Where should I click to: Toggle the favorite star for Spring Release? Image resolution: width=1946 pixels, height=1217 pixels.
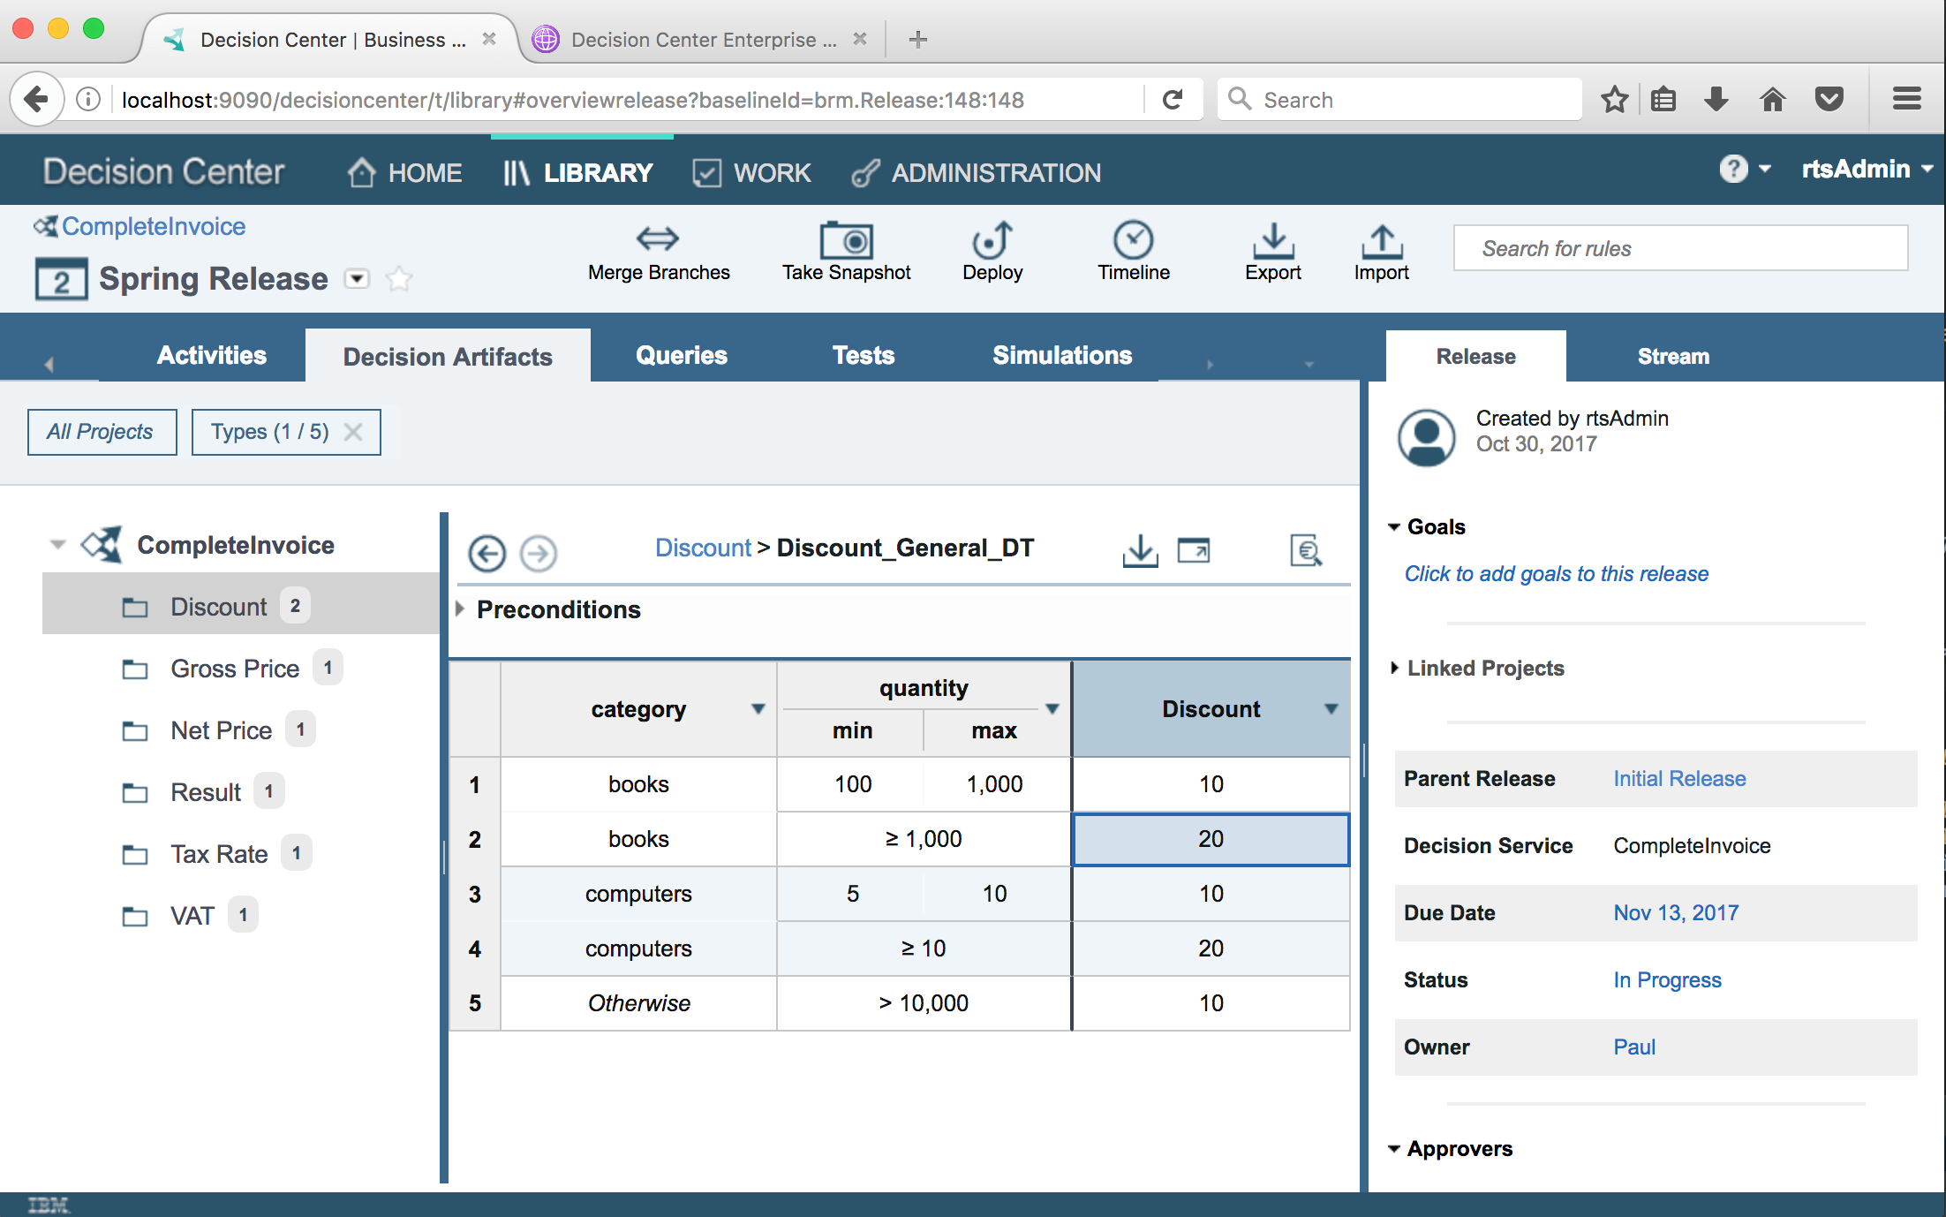click(x=399, y=279)
